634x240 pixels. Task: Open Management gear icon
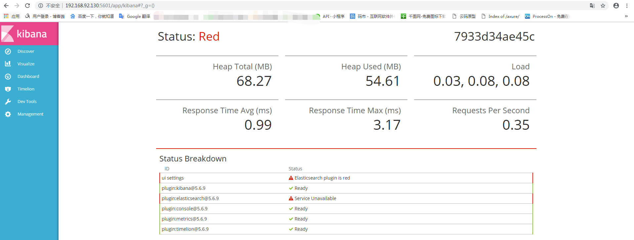[8, 114]
